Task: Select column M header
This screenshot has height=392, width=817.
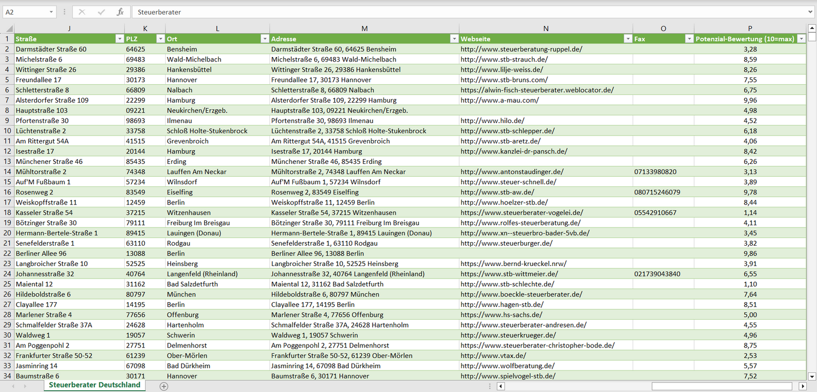Action: point(364,28)
